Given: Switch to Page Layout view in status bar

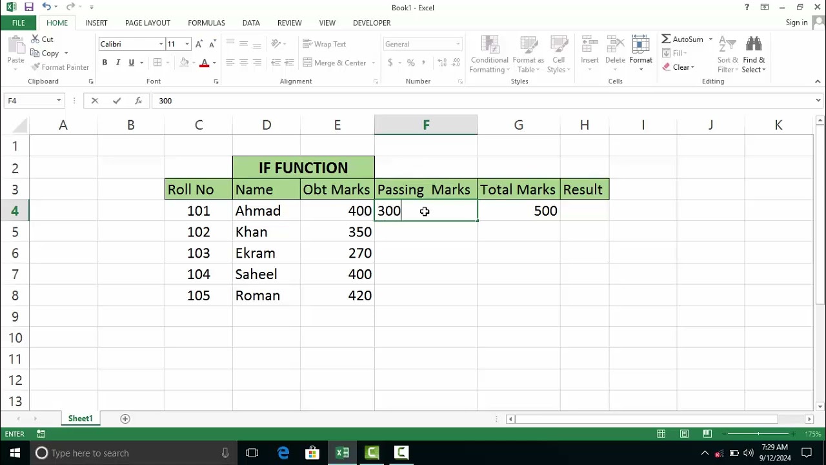Looking at the screenshot, I should (684, 434).
